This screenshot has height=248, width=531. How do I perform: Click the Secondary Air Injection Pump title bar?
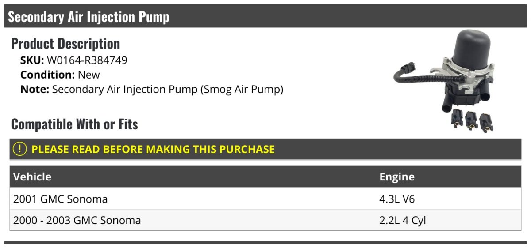click(88, 17)
